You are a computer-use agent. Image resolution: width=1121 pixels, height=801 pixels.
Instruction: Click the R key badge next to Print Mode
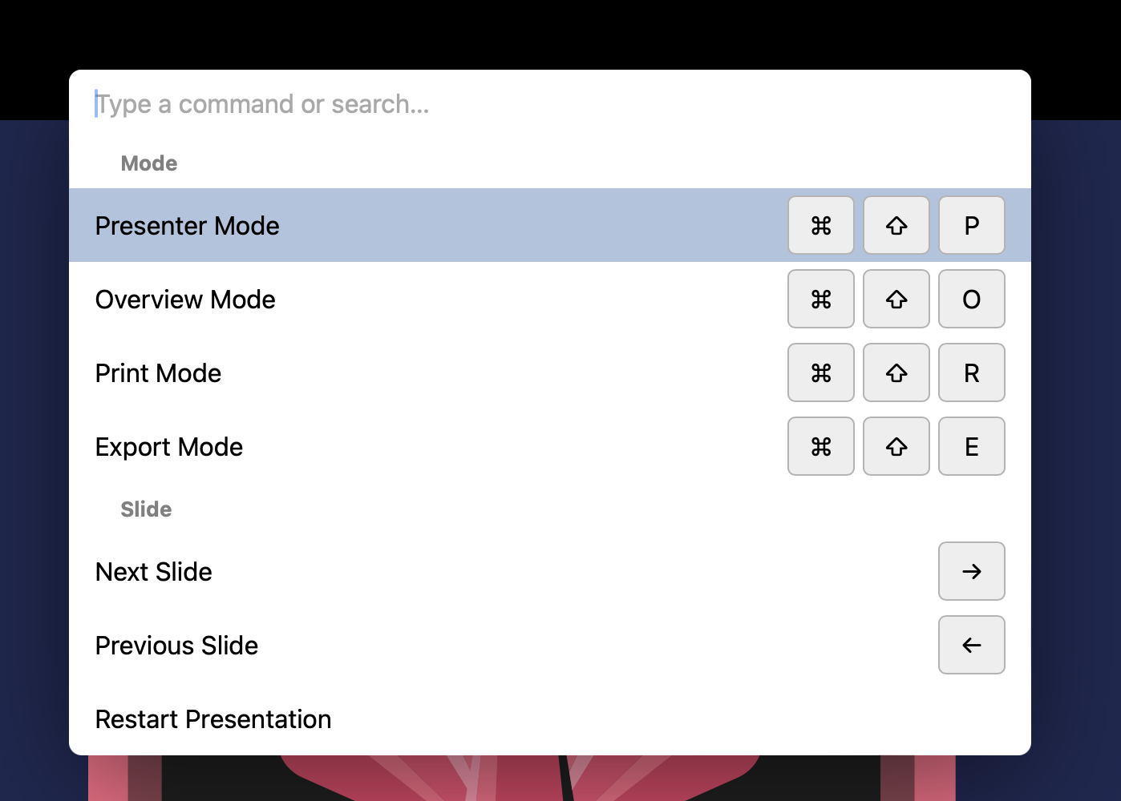(971, 372)
